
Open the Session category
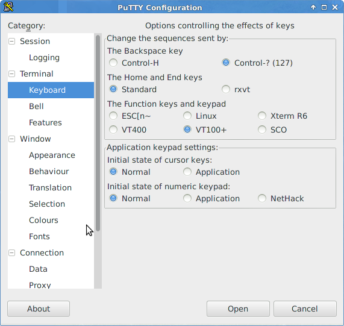coord(35,41)
